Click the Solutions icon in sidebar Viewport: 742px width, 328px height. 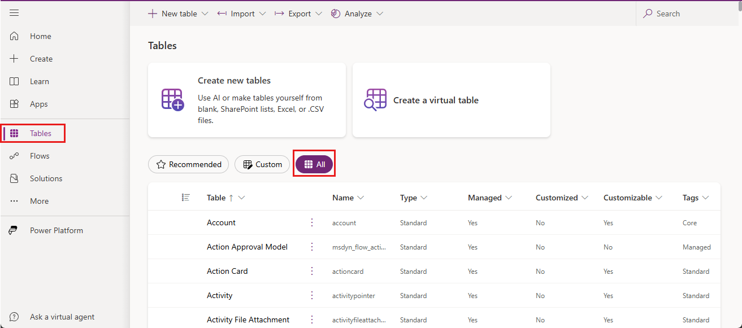pos(15,178)
